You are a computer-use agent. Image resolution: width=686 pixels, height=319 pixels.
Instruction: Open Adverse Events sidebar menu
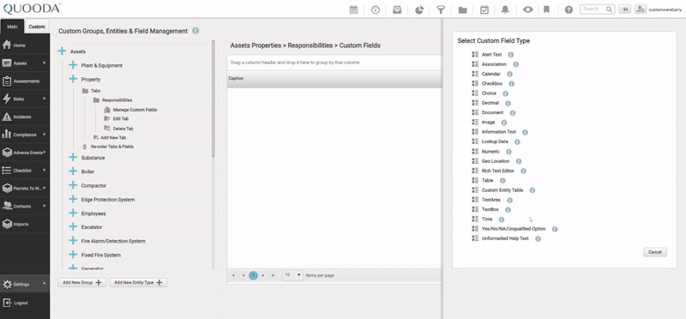25,153
